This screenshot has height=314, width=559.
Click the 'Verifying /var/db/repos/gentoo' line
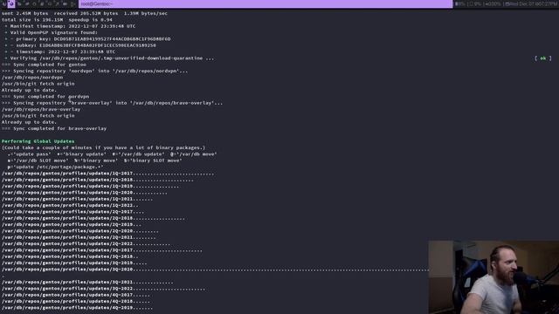(x=109, y=58)
